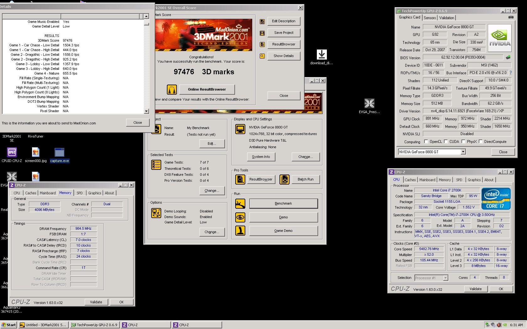This screenshot has width=527, height=329.
Task: Enable the CUDA checkbox in GPU-Z
Action: tap(446, 142)
